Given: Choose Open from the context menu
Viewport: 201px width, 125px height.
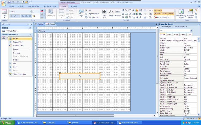Looking at the screenshot, I should [20, 38].
